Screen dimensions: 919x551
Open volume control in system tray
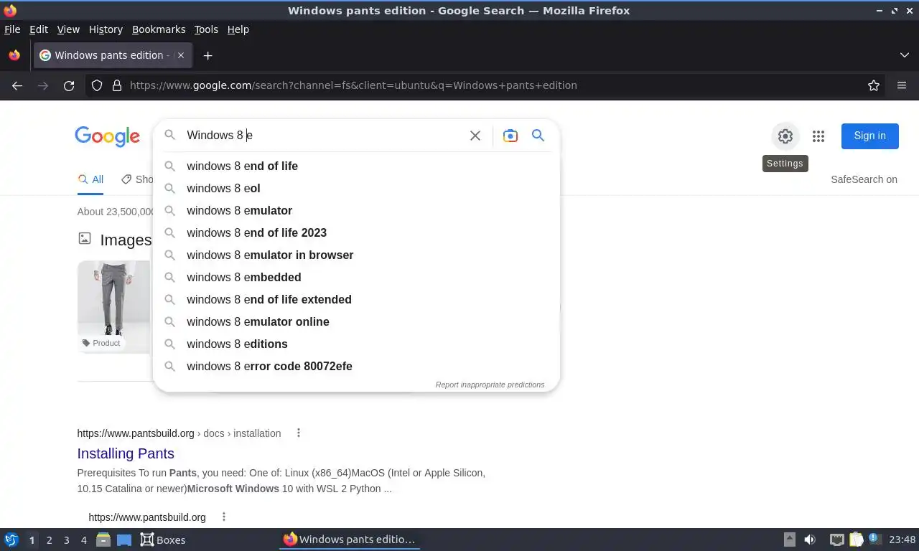tap(810, 540)
